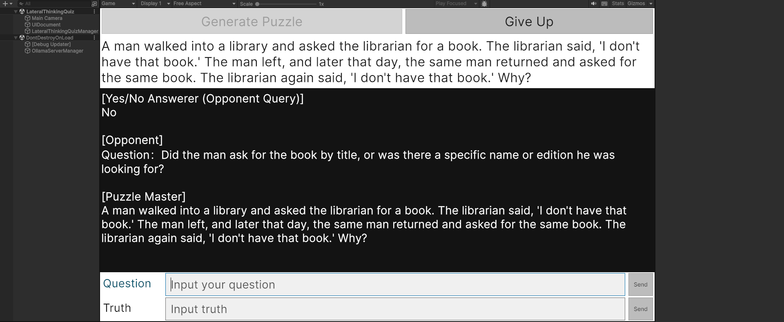Open the DontDestroyOnLoad scene options menu

(94, 38)
